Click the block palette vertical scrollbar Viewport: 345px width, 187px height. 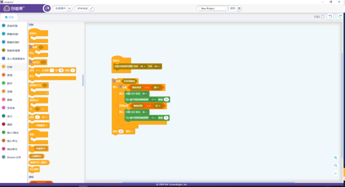tap(83, 81)
